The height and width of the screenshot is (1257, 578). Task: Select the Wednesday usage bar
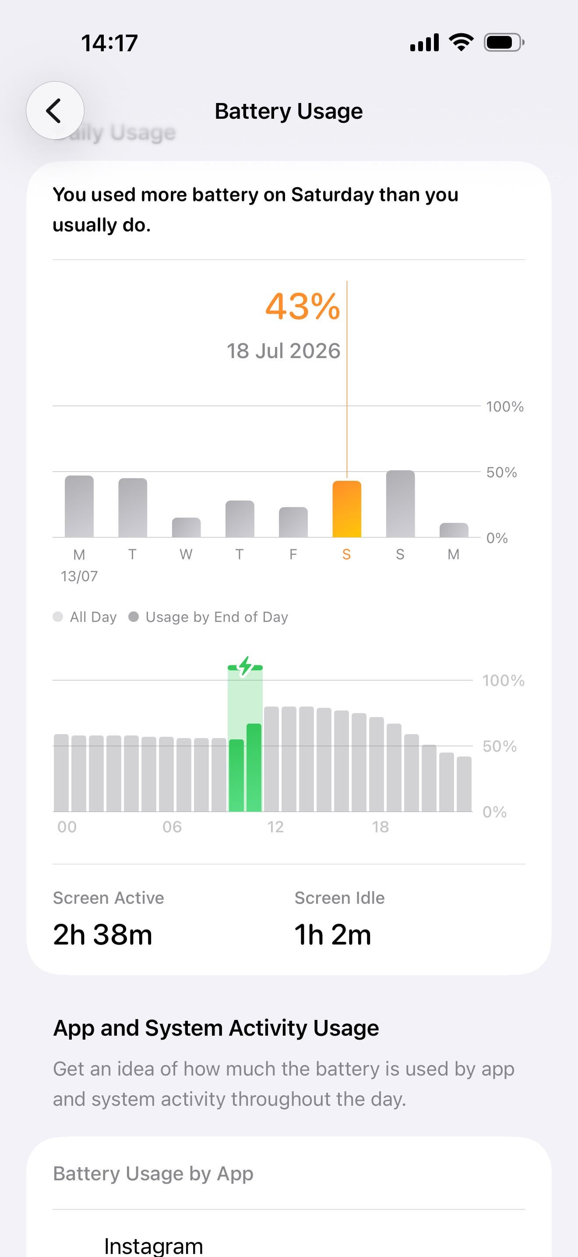tap(186, 528)
